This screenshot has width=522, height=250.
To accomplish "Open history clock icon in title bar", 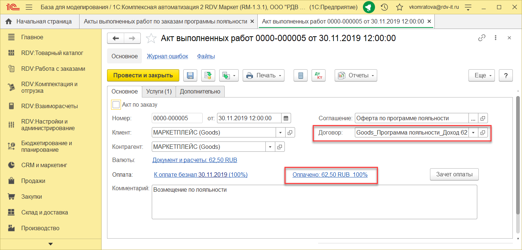I will click(x=384, y=7).
